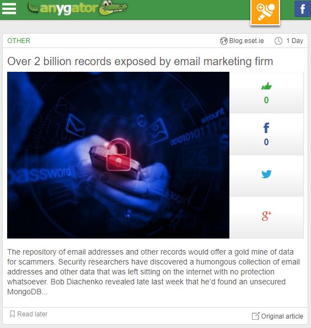Open the hamburger navigation menu

pyautogui.click(x=9, y=9)
